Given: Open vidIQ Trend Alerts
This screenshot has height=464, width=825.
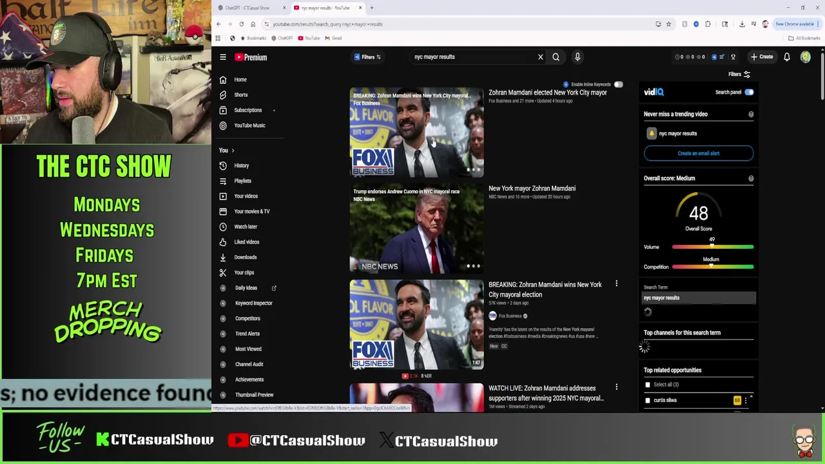Looking at the screenshot, I should pyautogui.click(x=248, y=334).
